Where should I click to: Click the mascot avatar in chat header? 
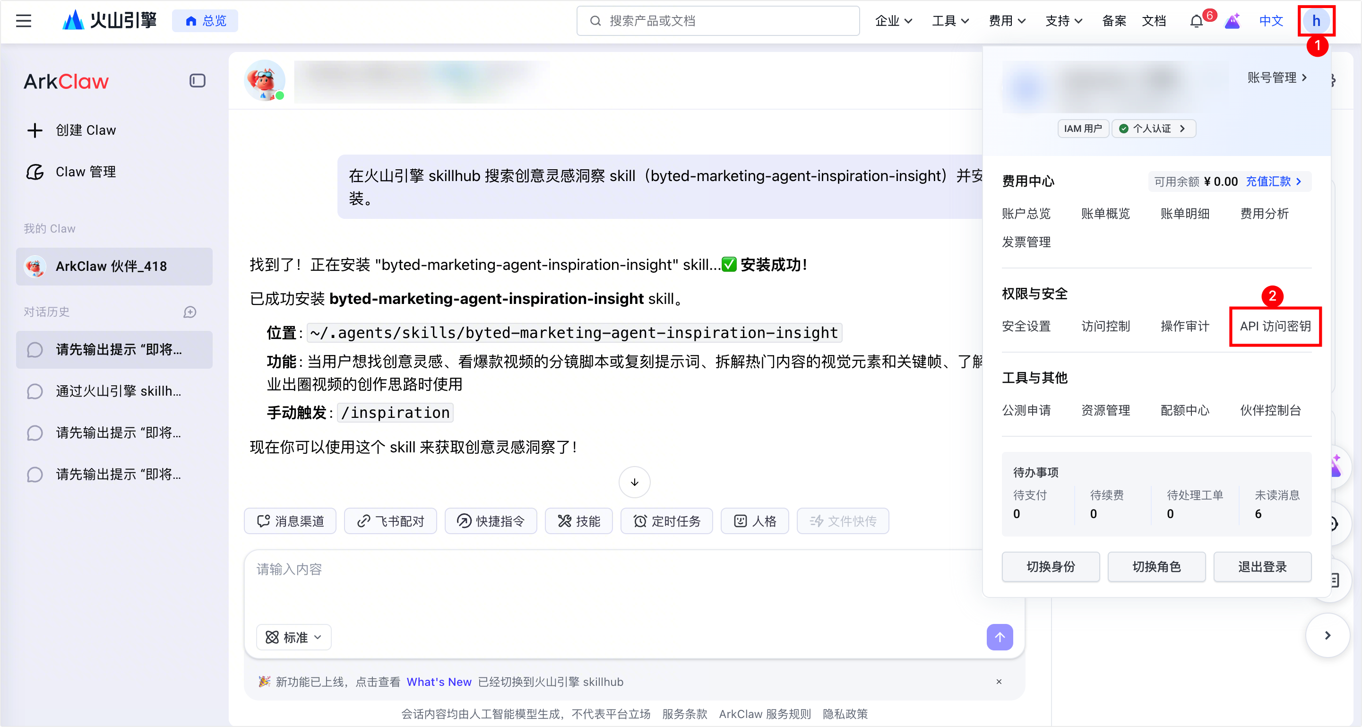(x=264, y=81)
